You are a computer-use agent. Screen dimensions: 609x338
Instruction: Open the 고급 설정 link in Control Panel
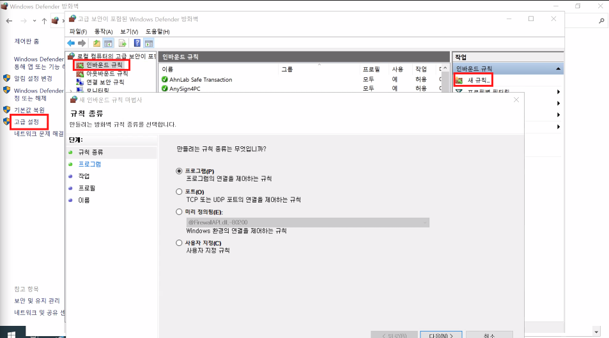pyautogui.click(x=26, y=121)
